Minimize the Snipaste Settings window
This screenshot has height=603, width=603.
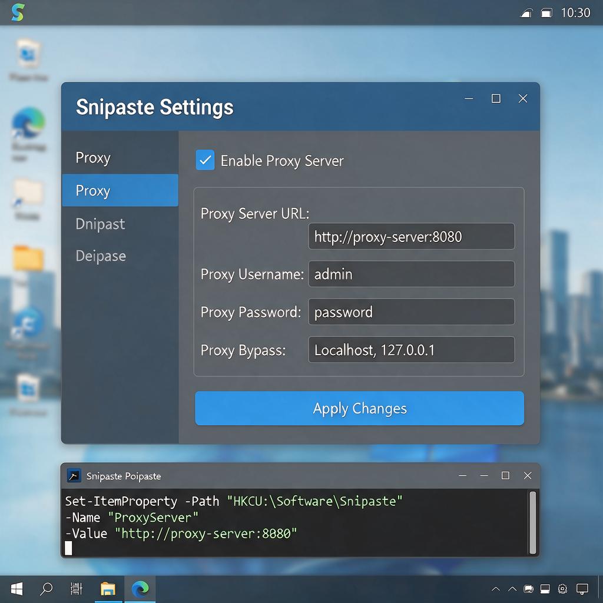pyautogui.click(x=469, y=99)
